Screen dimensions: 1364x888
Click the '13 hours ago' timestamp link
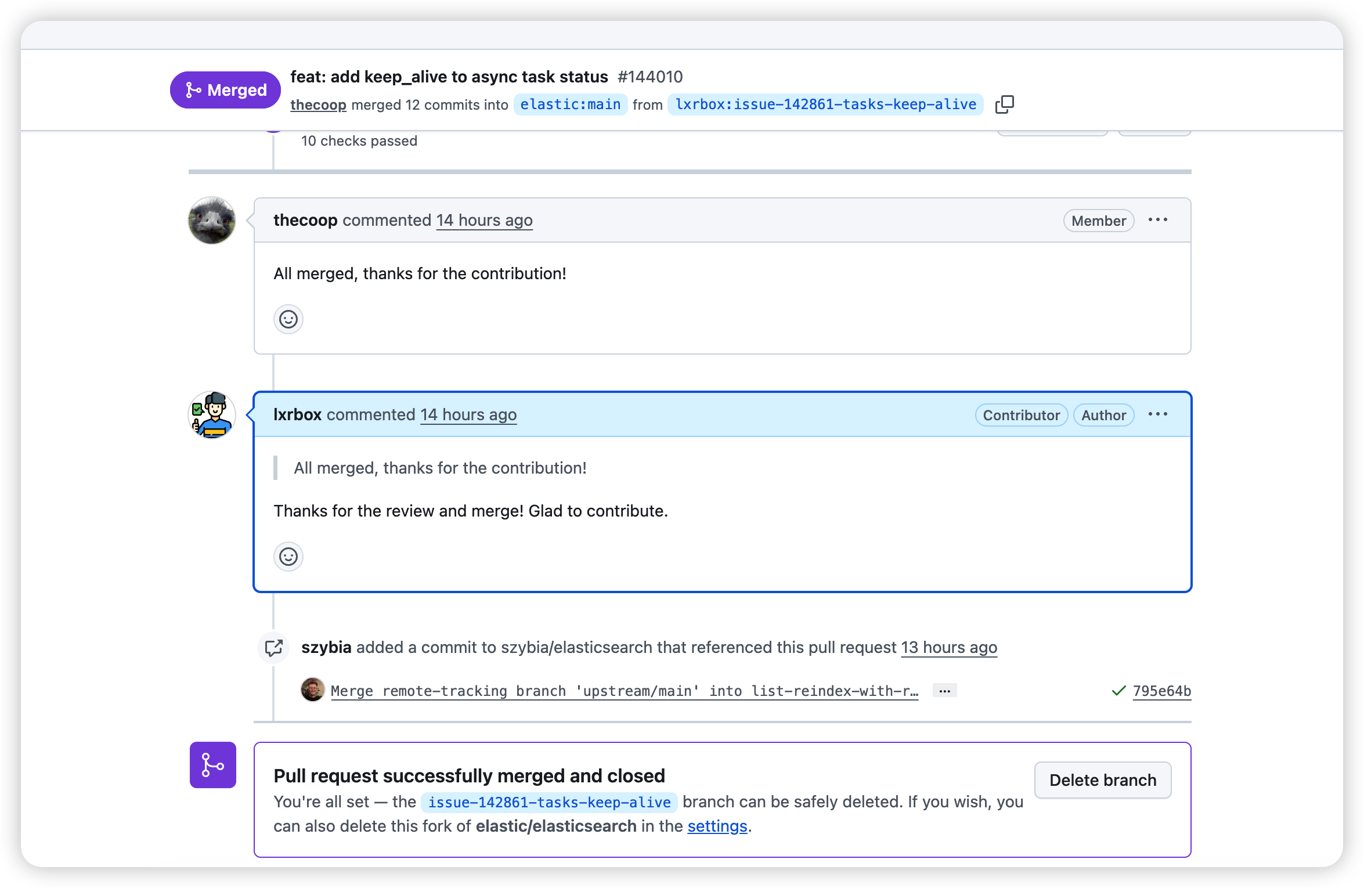tap(948, 647)
